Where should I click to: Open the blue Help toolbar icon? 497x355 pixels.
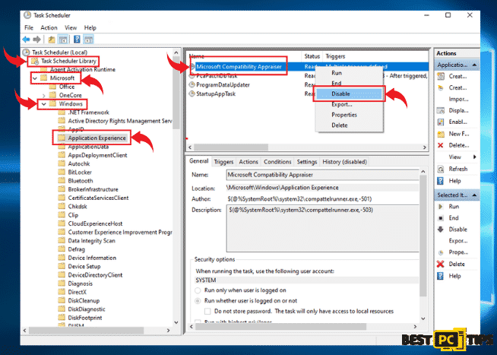pyautogui.click(x=77, y=40)
